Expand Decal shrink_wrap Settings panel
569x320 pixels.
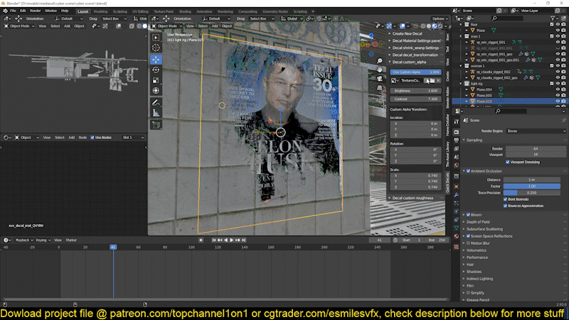416,48
